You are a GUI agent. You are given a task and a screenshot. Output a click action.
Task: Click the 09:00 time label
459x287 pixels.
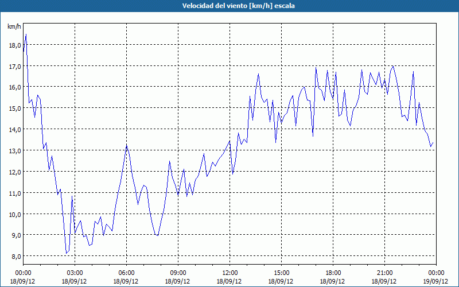click(x=178, y=273)
